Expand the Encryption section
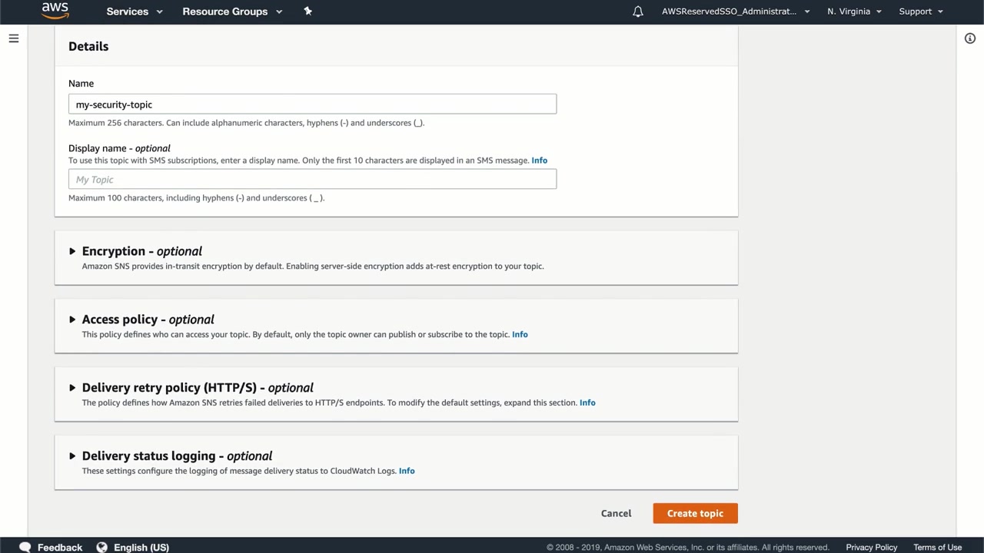The height and width of the screenshot is (553, 984). point(73,251)
